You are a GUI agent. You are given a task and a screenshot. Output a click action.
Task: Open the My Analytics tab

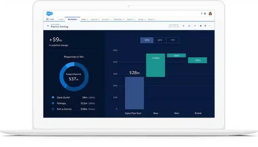pyautogui.click(x=72, y=19)
